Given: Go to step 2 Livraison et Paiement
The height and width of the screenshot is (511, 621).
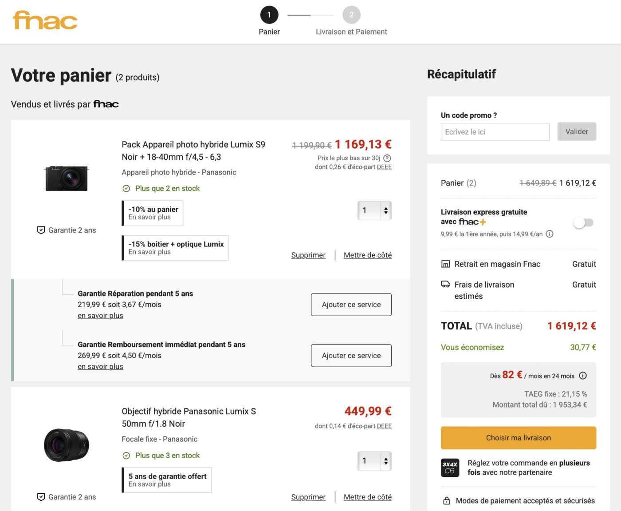Looking at the screenshot, I should [x=351, y=15].
